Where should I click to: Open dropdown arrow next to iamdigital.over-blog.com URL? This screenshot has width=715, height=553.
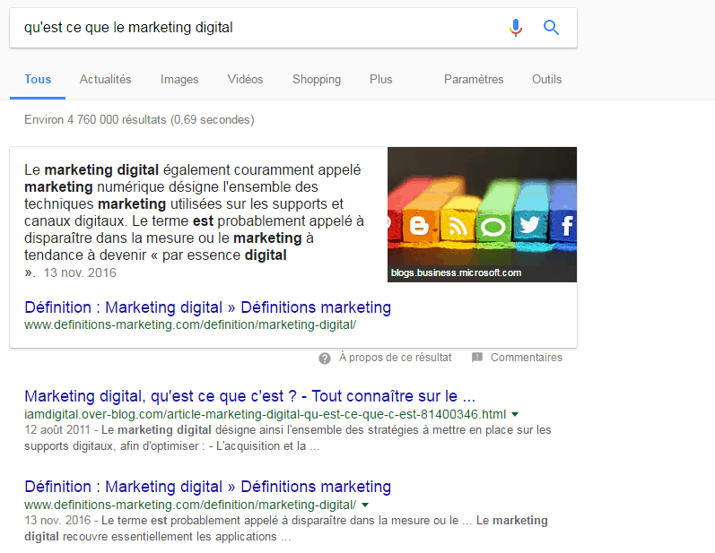coord(515,414)
